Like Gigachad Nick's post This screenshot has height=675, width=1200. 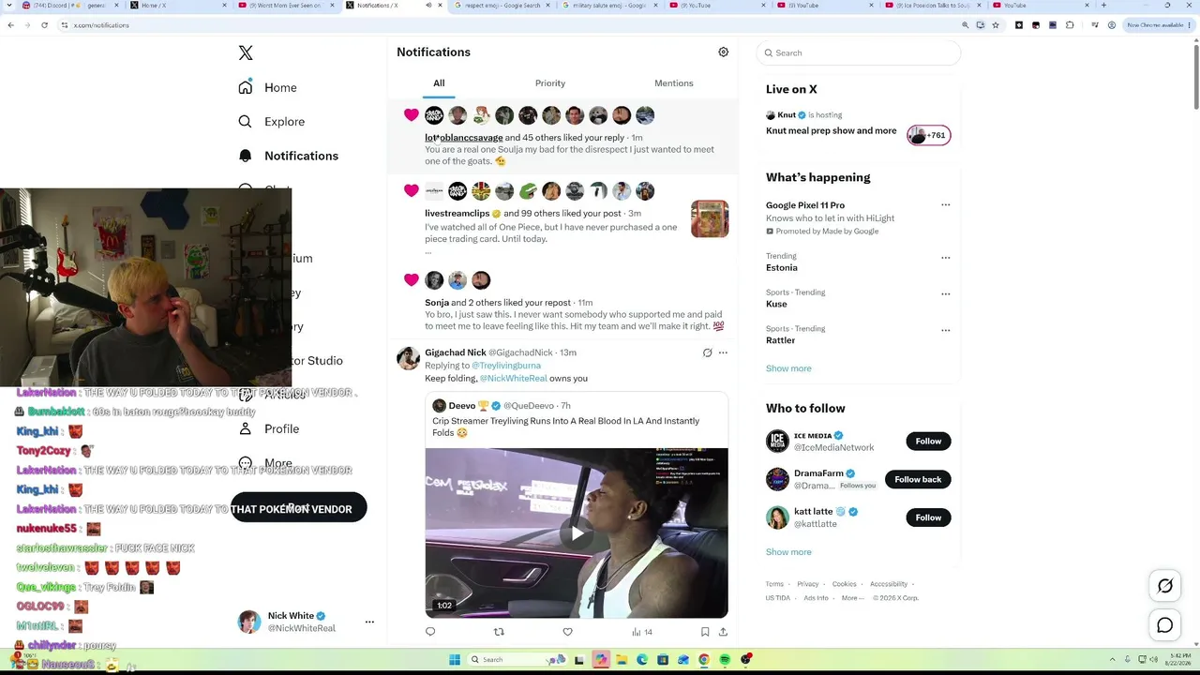click(567, 632)
